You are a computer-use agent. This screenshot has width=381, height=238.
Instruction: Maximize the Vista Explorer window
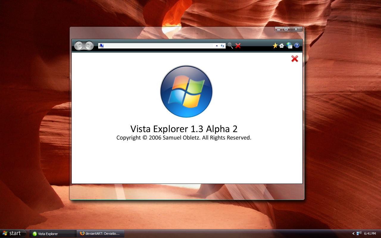286,29
